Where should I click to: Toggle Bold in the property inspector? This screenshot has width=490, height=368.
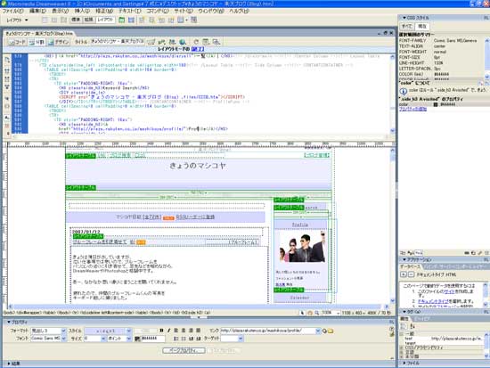tap(161, 331)
